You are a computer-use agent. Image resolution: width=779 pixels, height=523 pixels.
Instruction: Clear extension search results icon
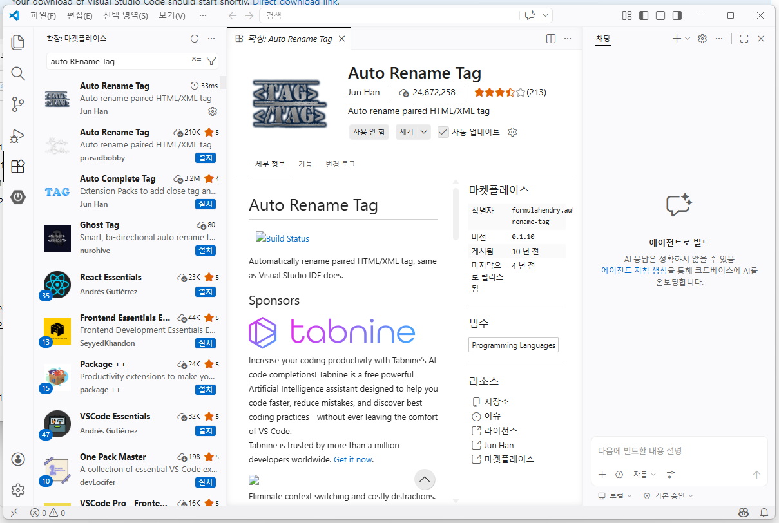tap(197, 61)
